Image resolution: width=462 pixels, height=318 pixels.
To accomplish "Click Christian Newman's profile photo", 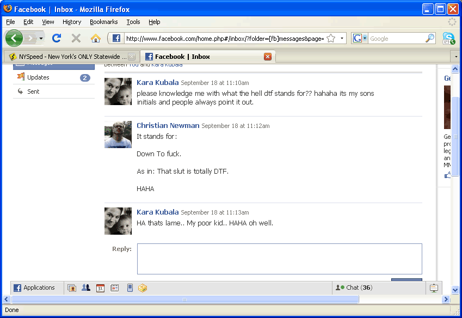I will pos(118,134).
